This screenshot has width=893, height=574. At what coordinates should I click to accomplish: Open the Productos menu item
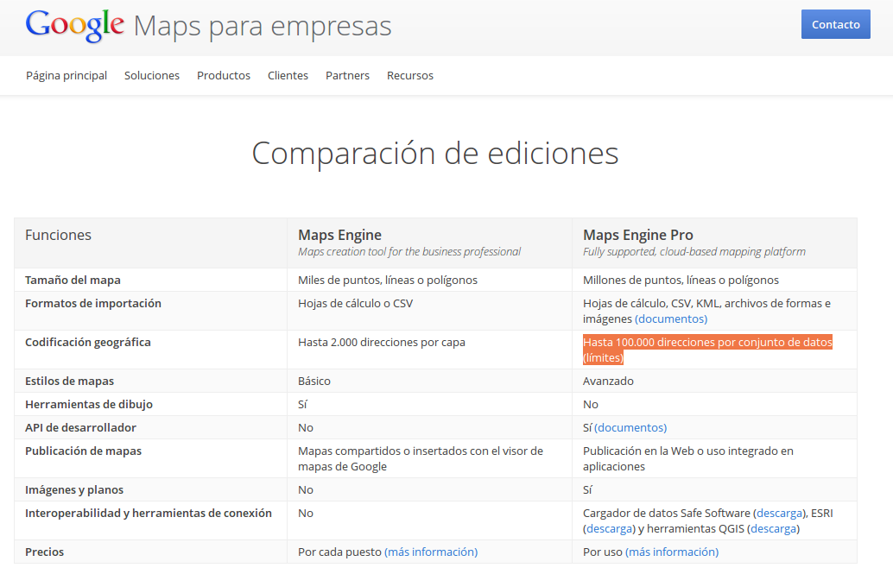223,76
